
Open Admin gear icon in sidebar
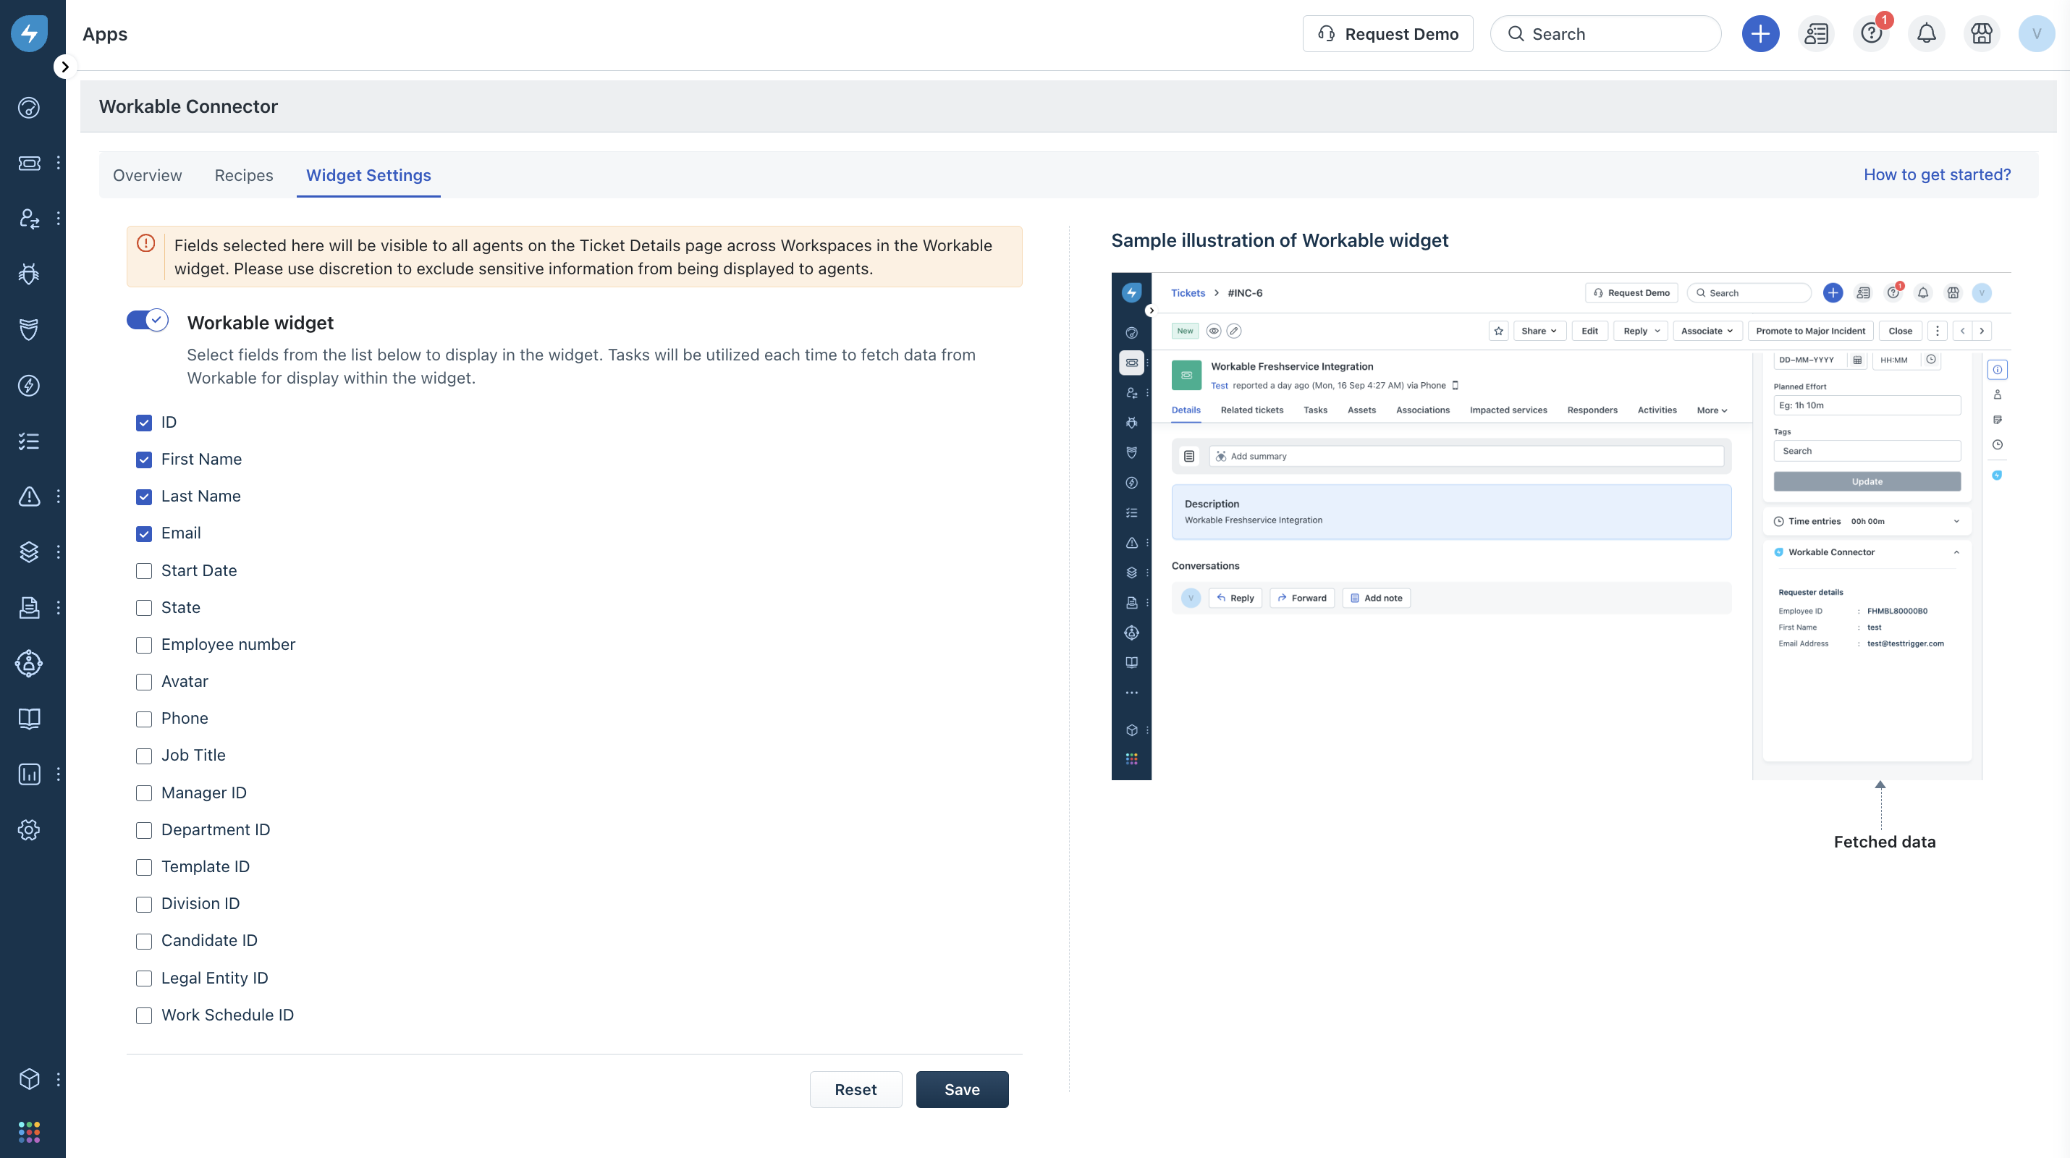click(x=29, y=829)
